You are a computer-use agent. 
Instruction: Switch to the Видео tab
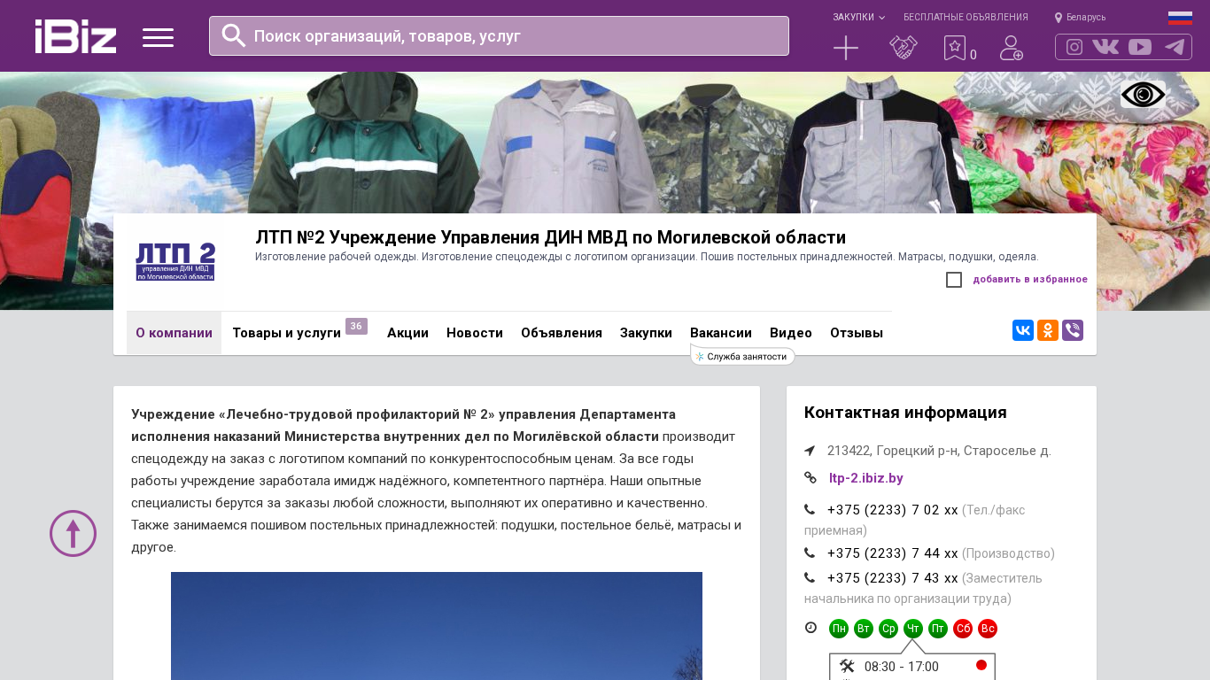pos(791,333)
